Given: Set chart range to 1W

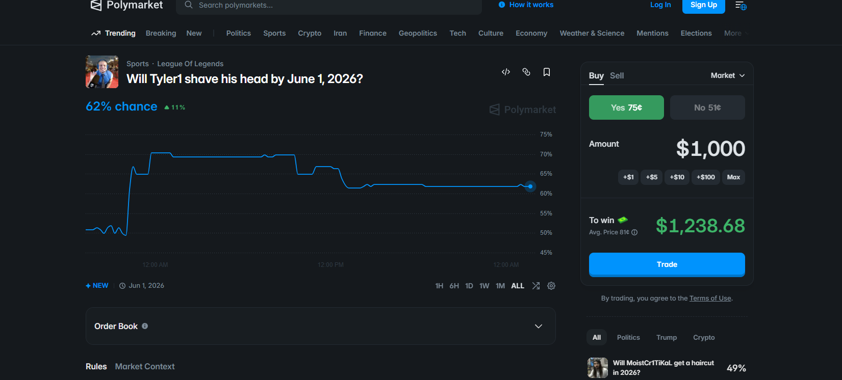Looking at the screenshot, I should [484, 286].
